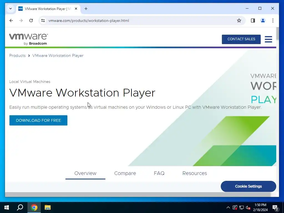
Task: Close the VMware Workstation Player tab
Action: click(x=76, y=9)
